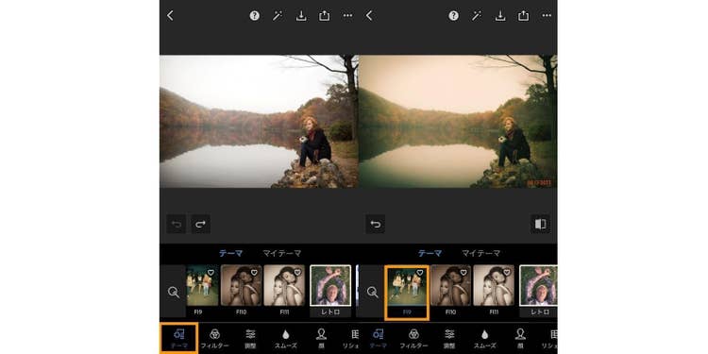Viewport: 708px width, 354px height.
Task: Favorite the FI9 theme in left screen
Action: coord(211,272)
